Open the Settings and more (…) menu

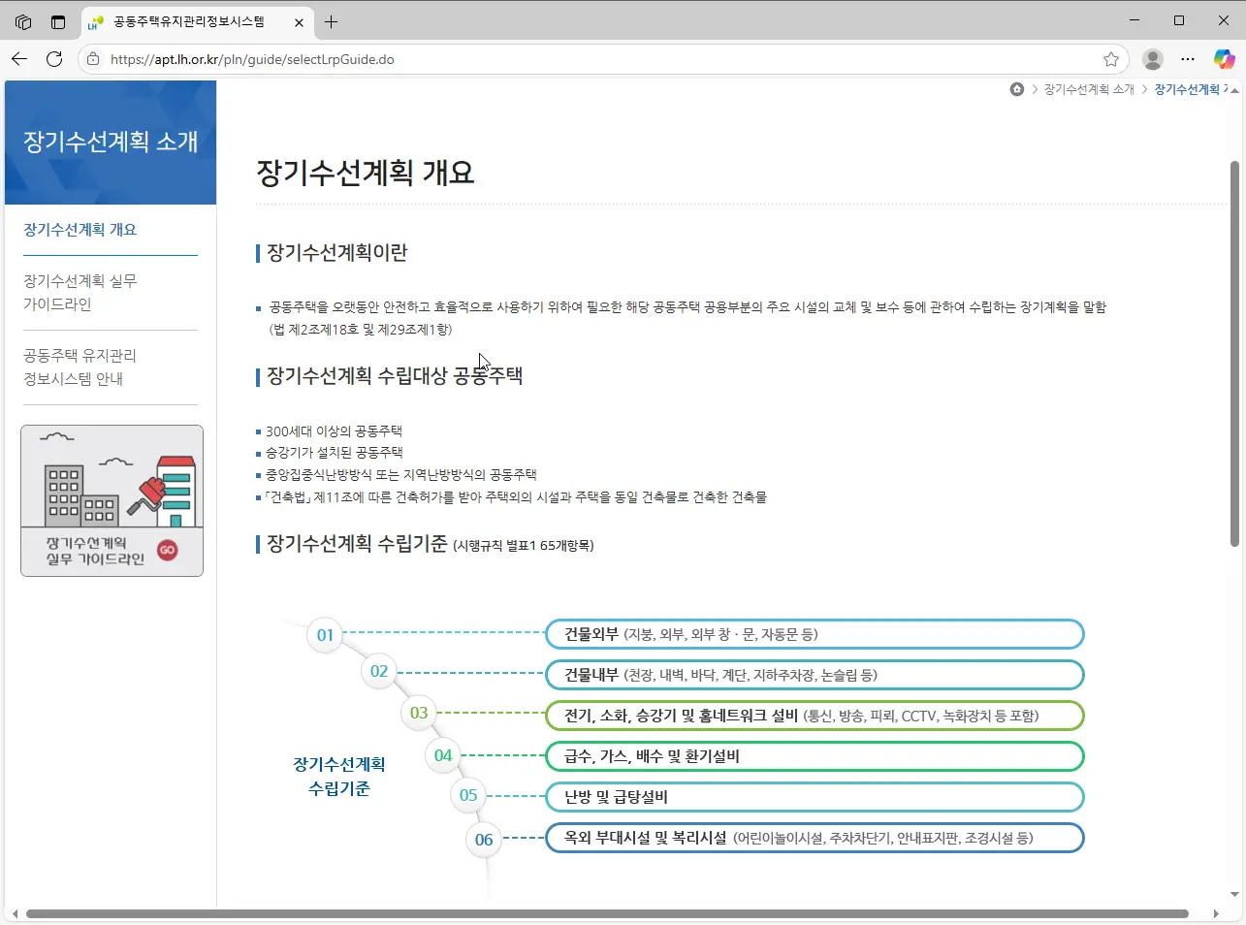click(x=1188, y=59)
